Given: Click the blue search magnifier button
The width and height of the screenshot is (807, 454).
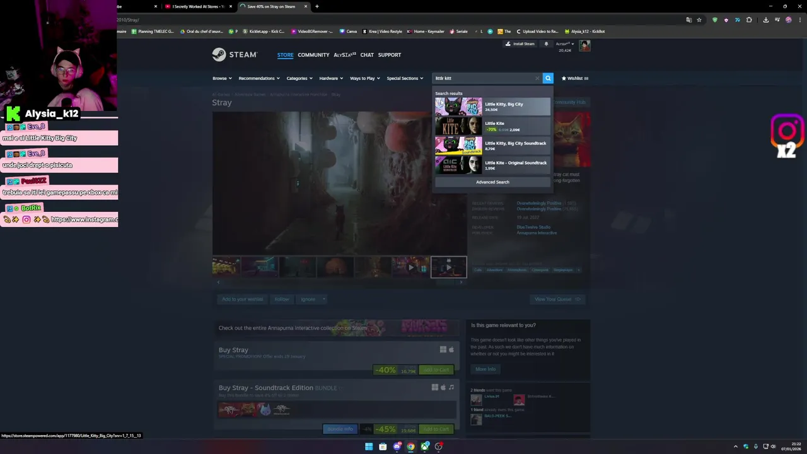Looking at the screenshot, I should (x=548, y=78).
